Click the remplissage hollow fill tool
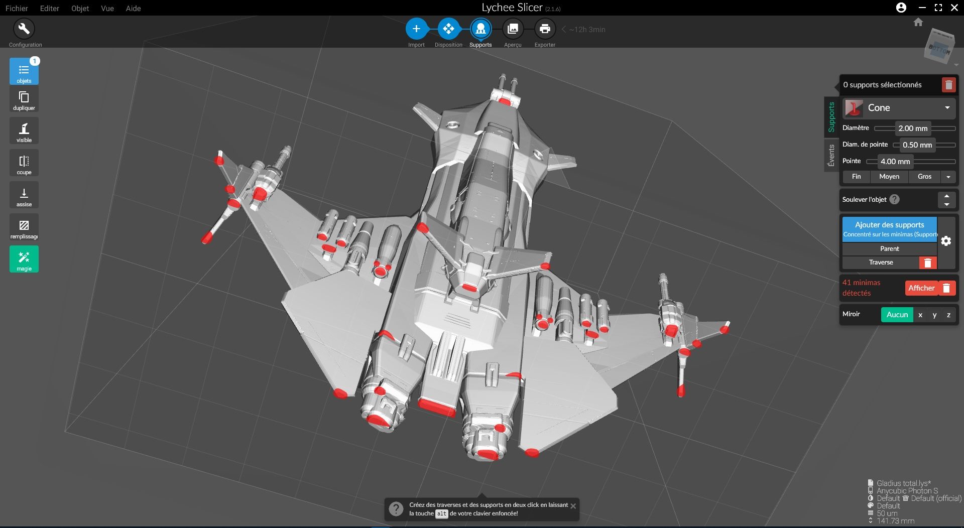Screen dimensions: 964x528 point(24,228)
